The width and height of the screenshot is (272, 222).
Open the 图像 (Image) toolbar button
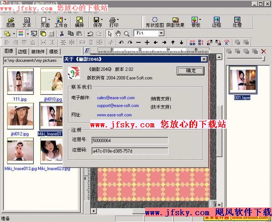point(11,22)
